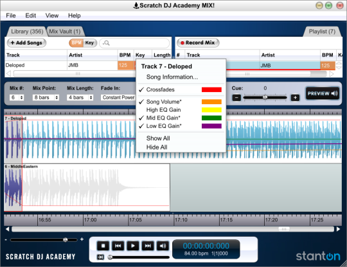Select the Playlist (7) tab
The image size is (347, 267).
322,32
